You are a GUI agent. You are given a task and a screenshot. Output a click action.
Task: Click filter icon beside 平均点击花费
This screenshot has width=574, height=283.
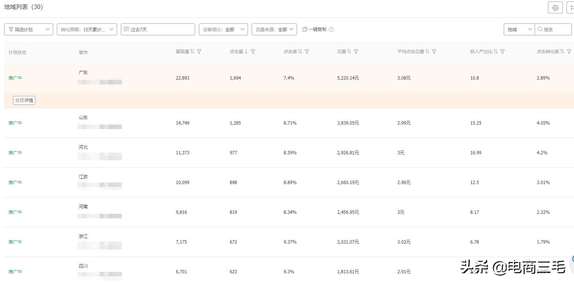pos(434,52)
